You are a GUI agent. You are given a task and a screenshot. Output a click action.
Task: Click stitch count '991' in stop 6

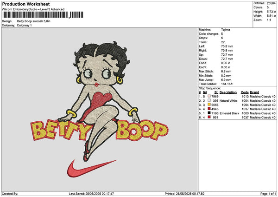(x=215, y=118)
